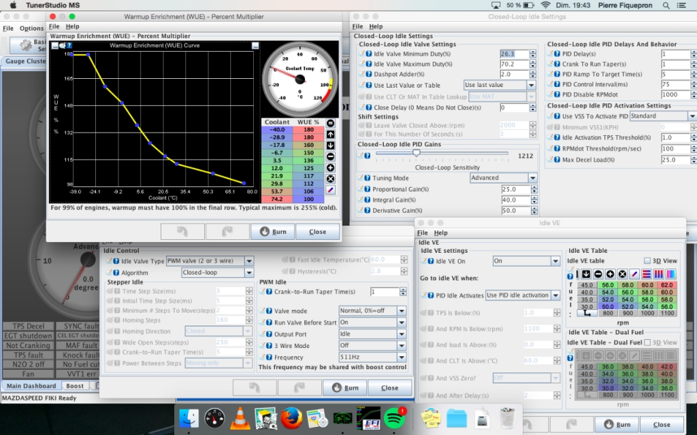Click the diagonal interpolate icon in active Idle VE toolbar

[x=634, y=274]
